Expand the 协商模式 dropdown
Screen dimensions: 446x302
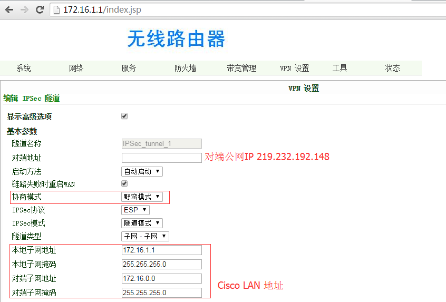(142, 197)
